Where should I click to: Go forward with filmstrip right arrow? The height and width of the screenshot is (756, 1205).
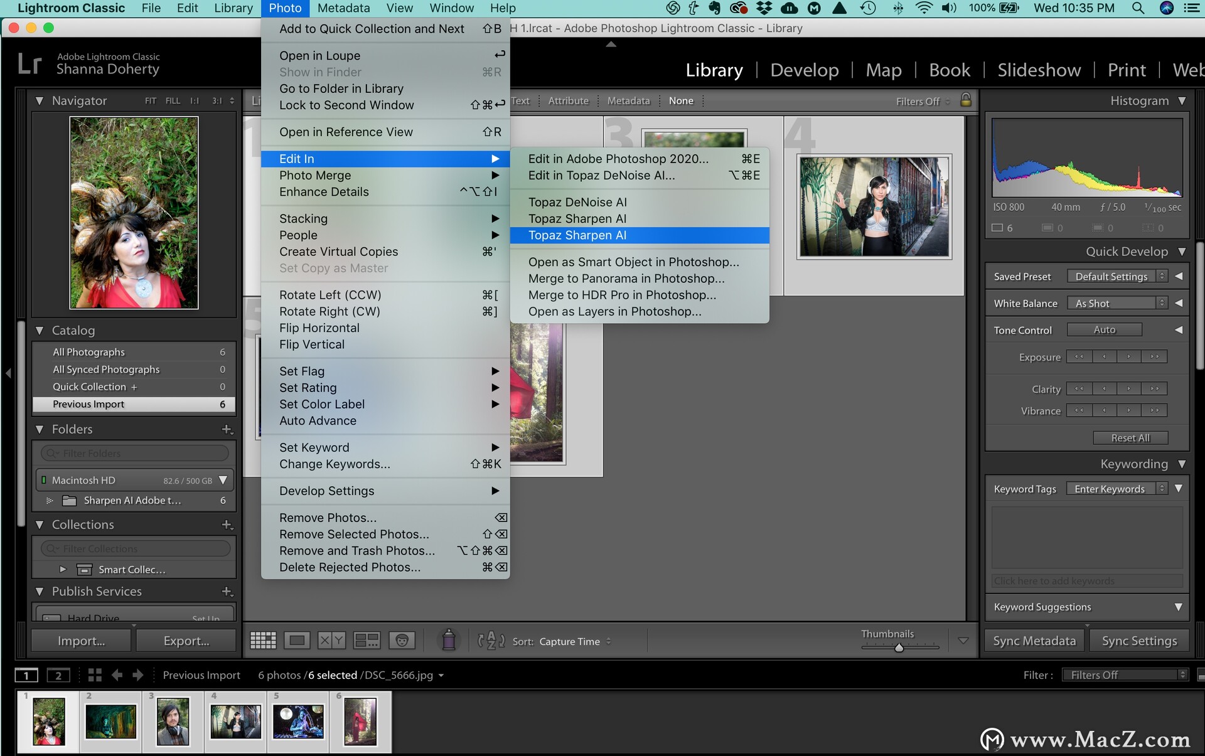coord(138,675)
